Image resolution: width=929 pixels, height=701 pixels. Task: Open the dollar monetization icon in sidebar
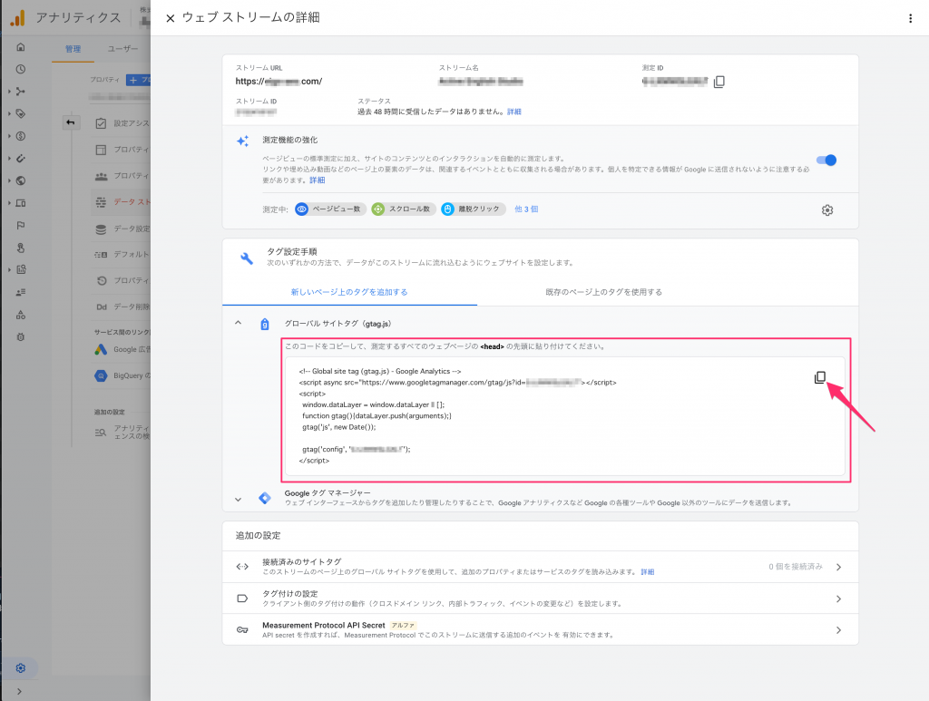pos(21,136)
